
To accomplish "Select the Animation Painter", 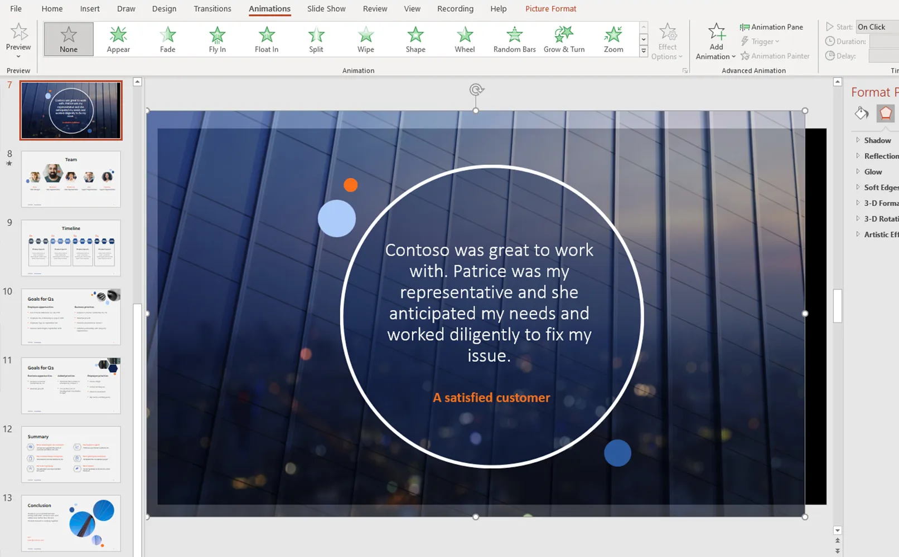I will [x=775, y=56].
